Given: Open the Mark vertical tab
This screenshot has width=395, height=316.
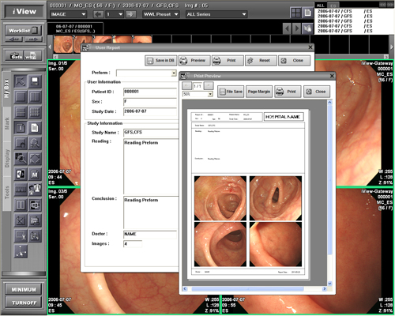Looking at the screenshot, I should tap(6, 124).
